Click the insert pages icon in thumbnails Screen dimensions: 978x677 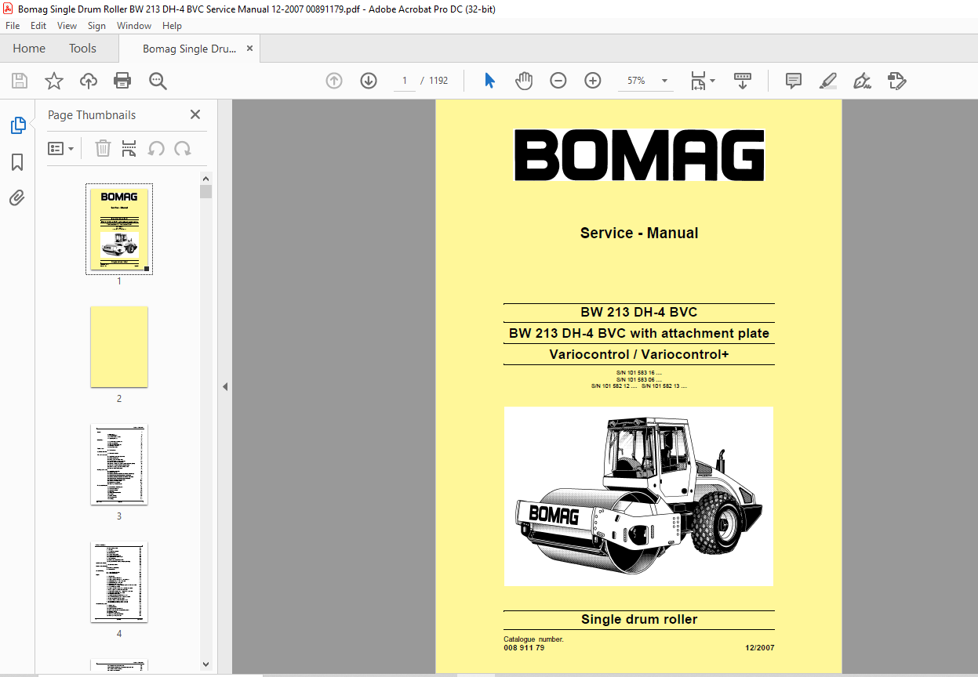pos(129,148)
